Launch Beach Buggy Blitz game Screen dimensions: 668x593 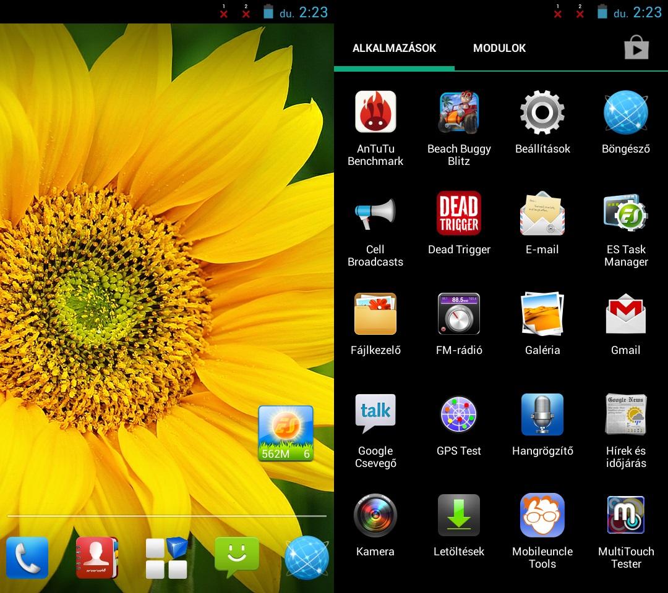click(x=459, y=112)
